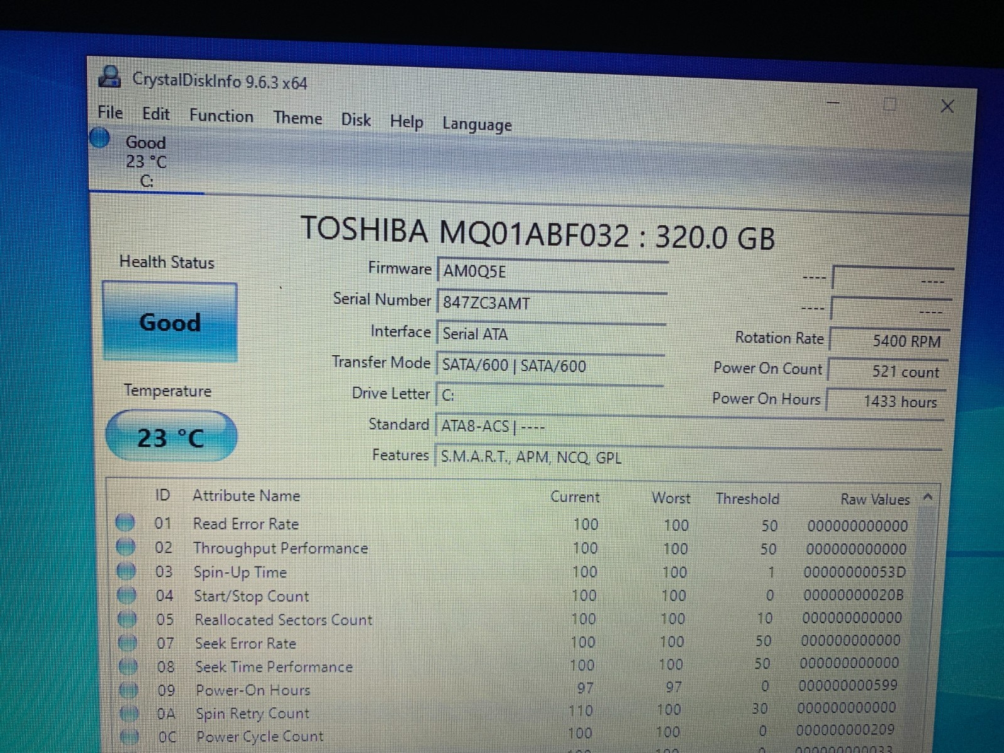Click the 23 °C temperature button
This screenshot has height=753, width=1004.
tap(171, 436)
